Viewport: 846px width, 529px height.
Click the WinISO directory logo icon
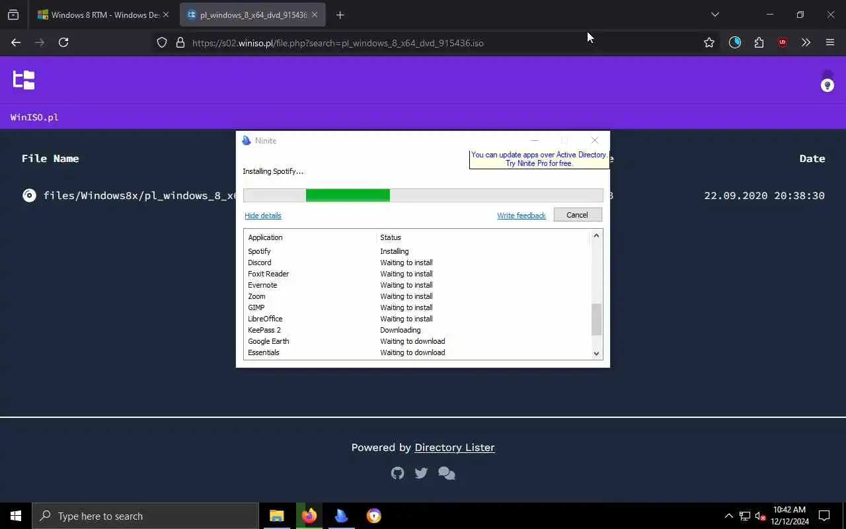coord(24,80)
